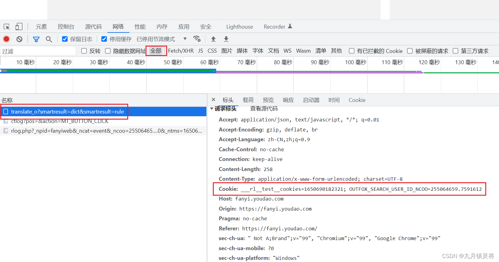This screenshot has height=262, width=499.
Task: Switch to 启动器 details tab
Action: pos(311,100)
